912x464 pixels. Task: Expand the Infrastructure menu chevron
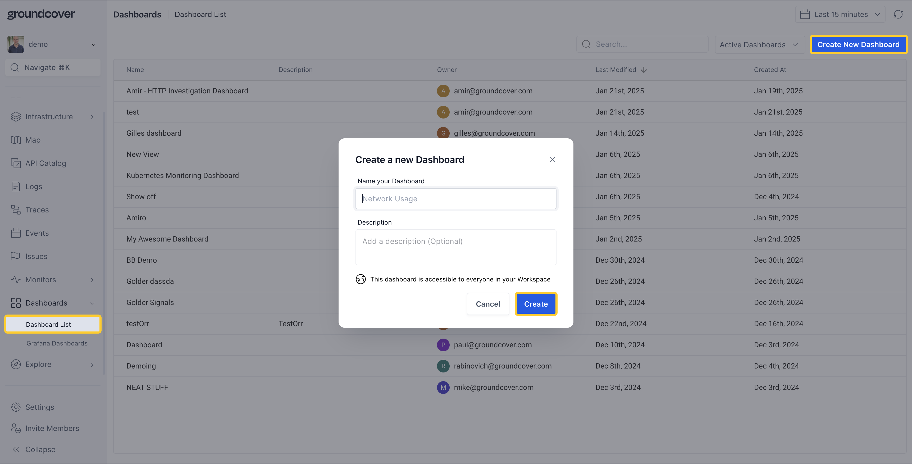(92, 117)
